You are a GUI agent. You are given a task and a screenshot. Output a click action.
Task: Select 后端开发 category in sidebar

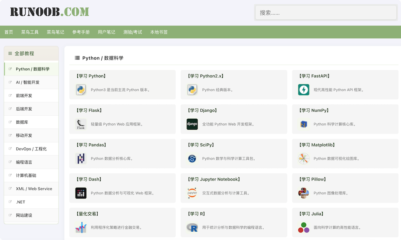(x=31, y=109)
